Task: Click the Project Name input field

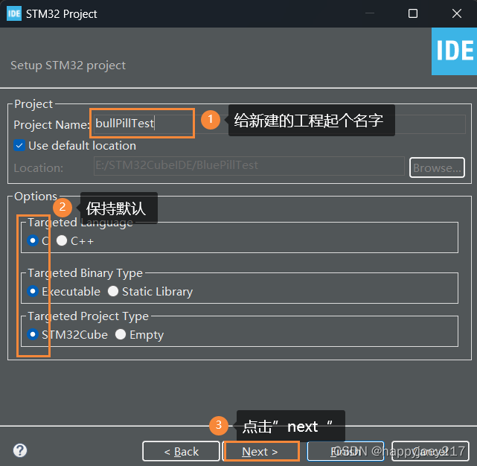Action: click(x=279, y=124)
